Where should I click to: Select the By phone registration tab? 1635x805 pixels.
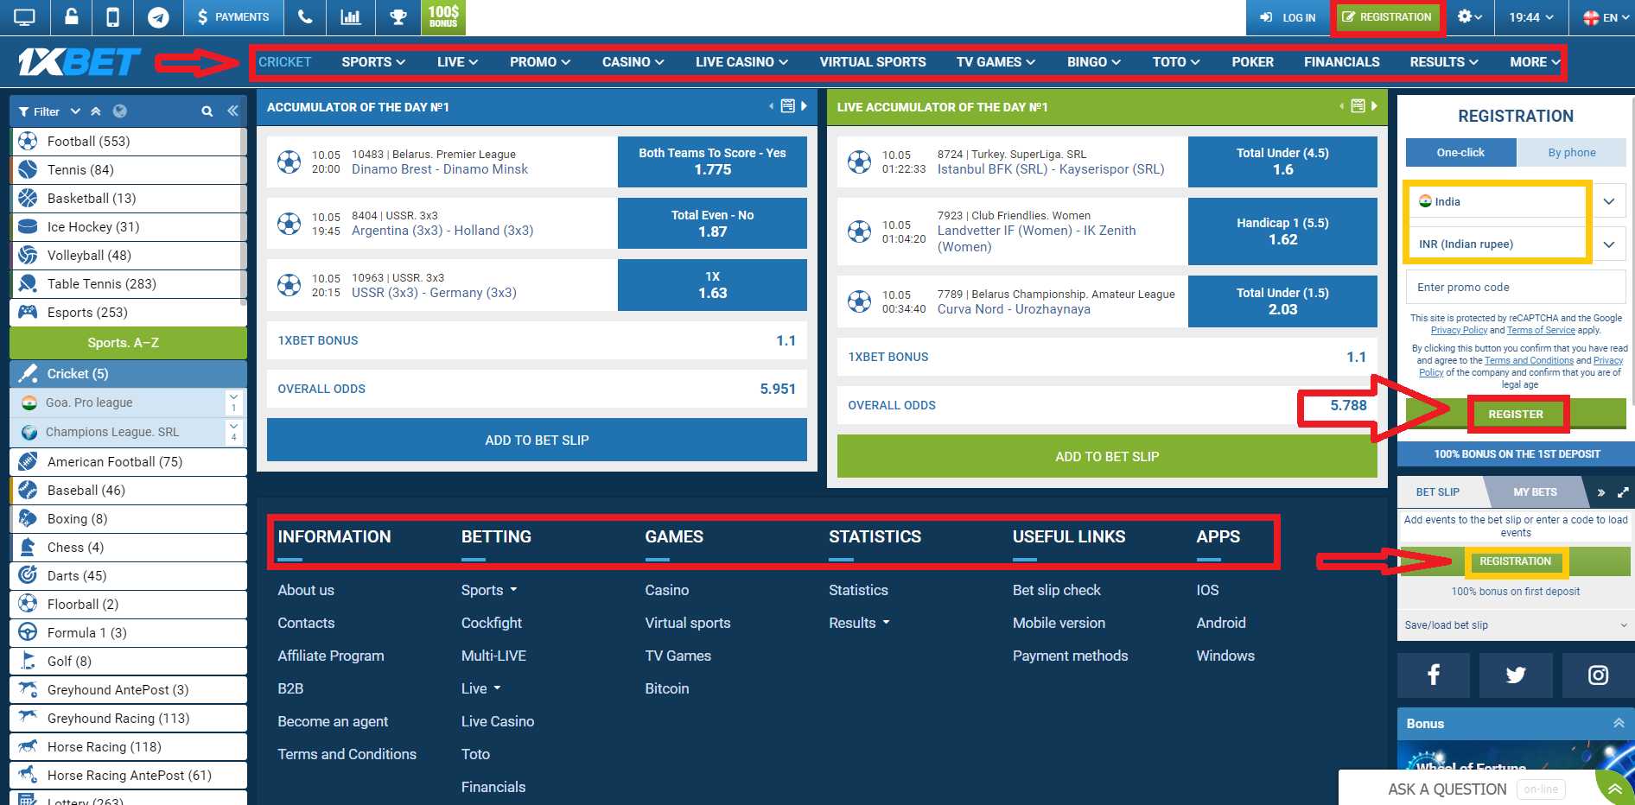click(x=1571, y=153)
